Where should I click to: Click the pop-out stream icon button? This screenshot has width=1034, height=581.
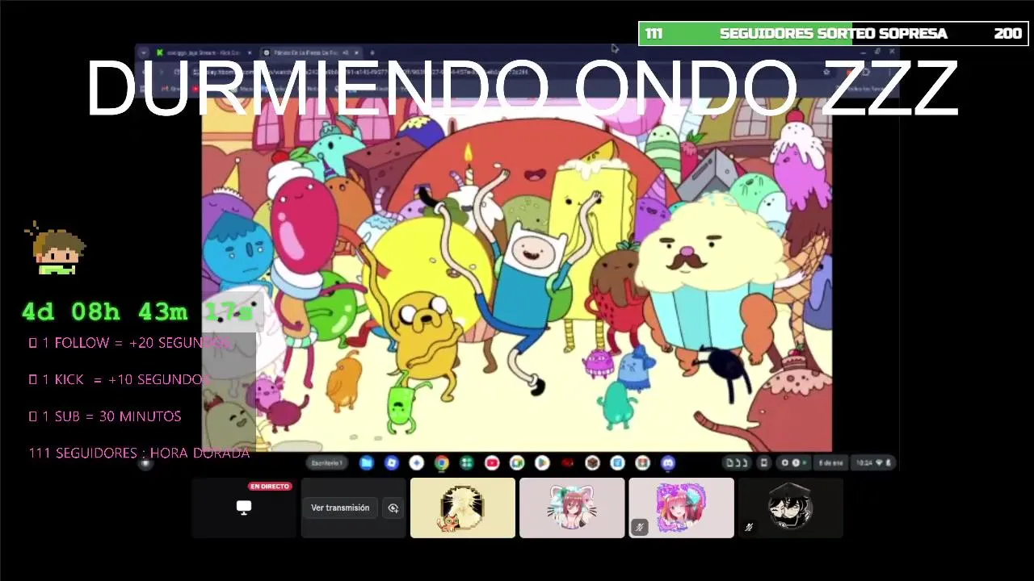(393, 508)
